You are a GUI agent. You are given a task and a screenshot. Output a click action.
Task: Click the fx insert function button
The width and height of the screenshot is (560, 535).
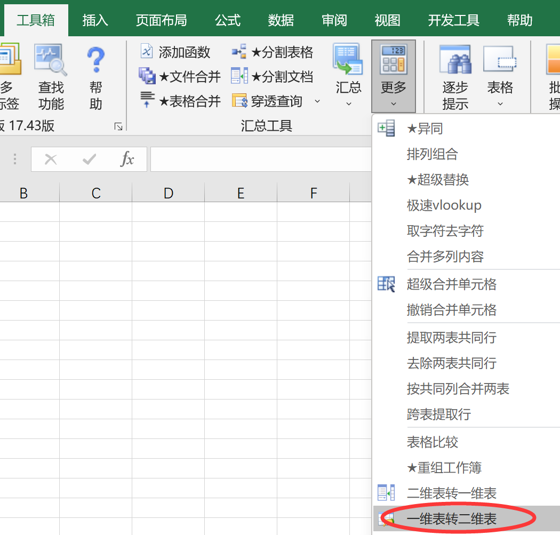[x=127, y=159]
